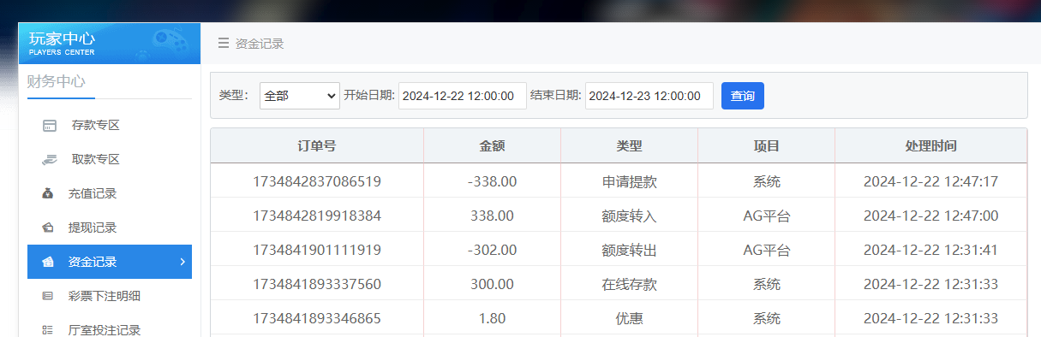Click the 申请提款 type cell

tap(629, 181)
